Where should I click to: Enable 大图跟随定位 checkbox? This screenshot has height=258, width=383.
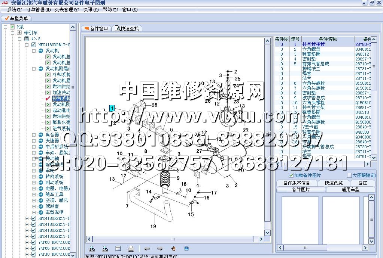coord(349,175)
